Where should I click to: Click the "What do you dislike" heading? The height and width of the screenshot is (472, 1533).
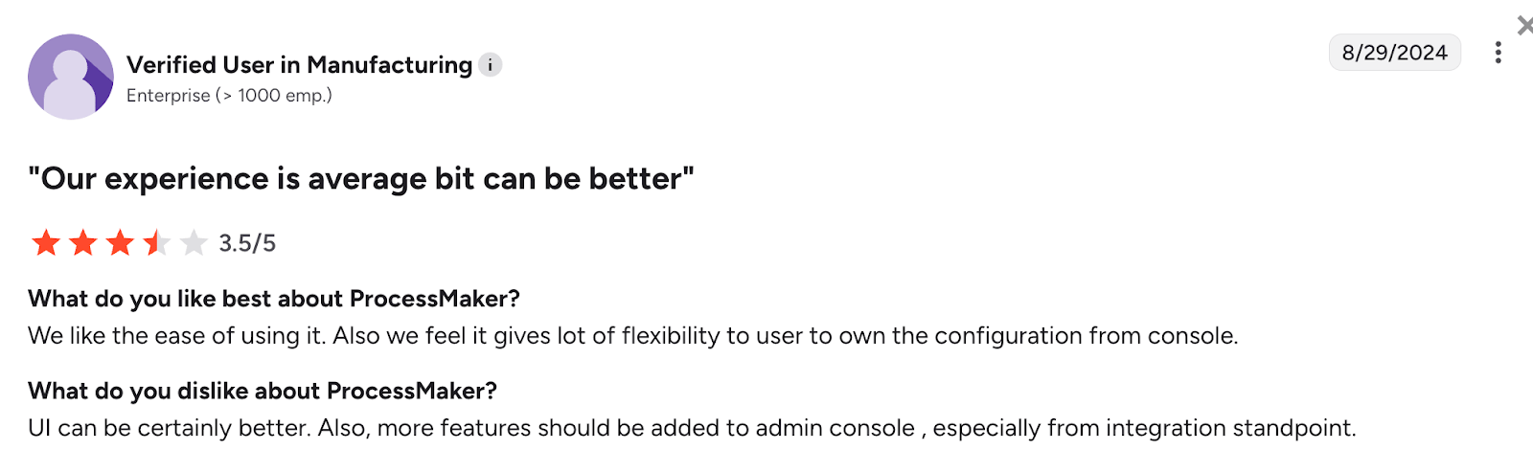tap(262, 391)
